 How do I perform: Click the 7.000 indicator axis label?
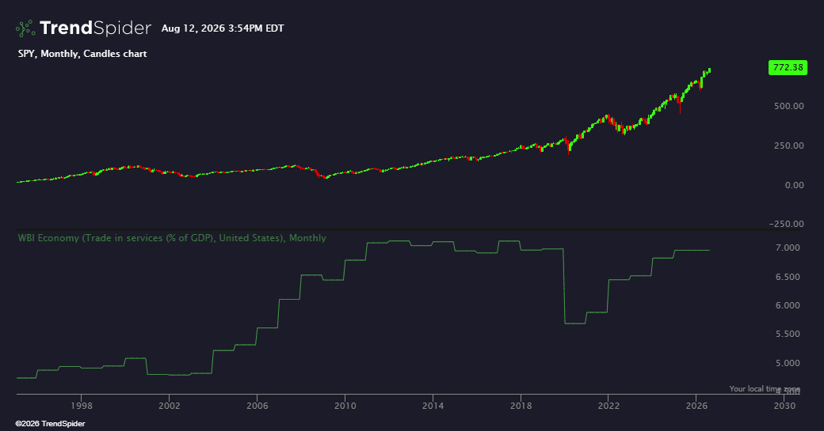point(788,248)
